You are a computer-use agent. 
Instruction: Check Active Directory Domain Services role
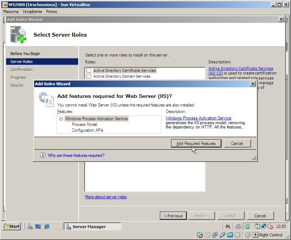pos(89,76)
